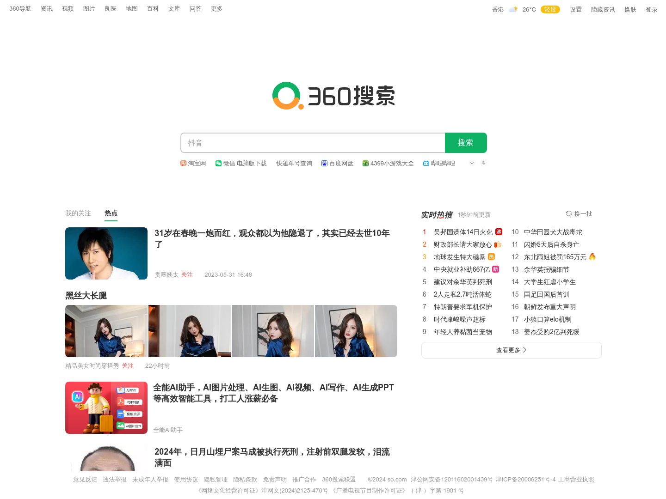Open the headline 2024年，日月山埋尸案马成被执行死刑

[x=272, y=457]
